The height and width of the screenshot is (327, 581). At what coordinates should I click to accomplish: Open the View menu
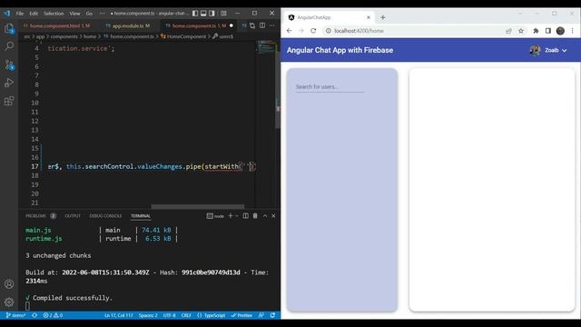pos(74,14)
